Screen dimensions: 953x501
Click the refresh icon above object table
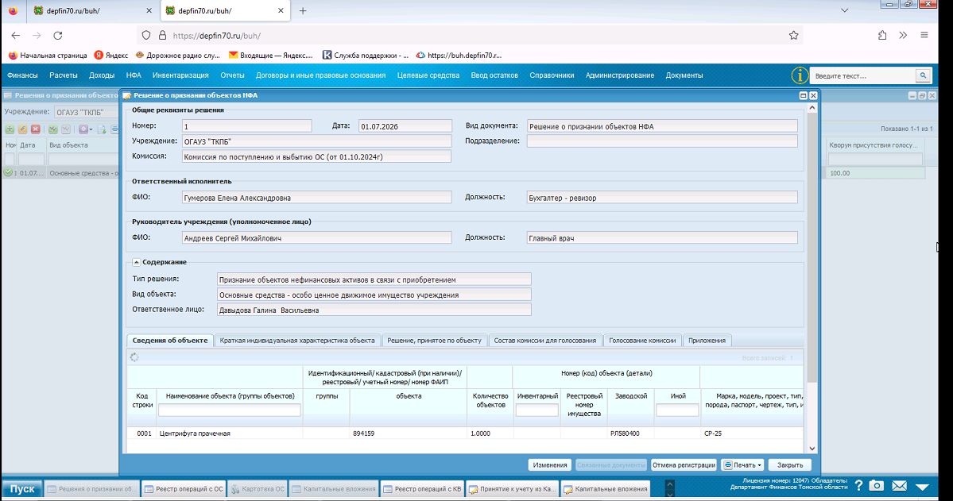point(134,357)
